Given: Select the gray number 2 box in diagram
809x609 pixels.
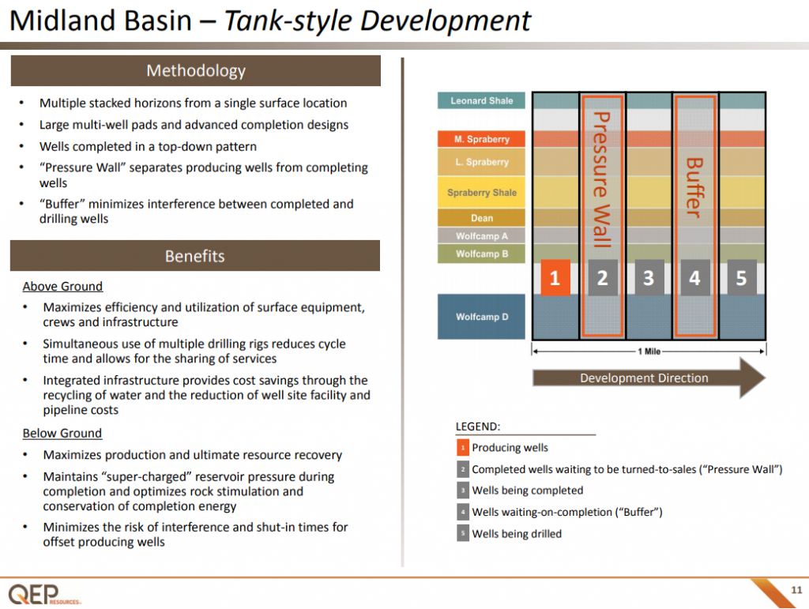Looking at the screenshot, I should pyautogui.click(x=602, y=278).
